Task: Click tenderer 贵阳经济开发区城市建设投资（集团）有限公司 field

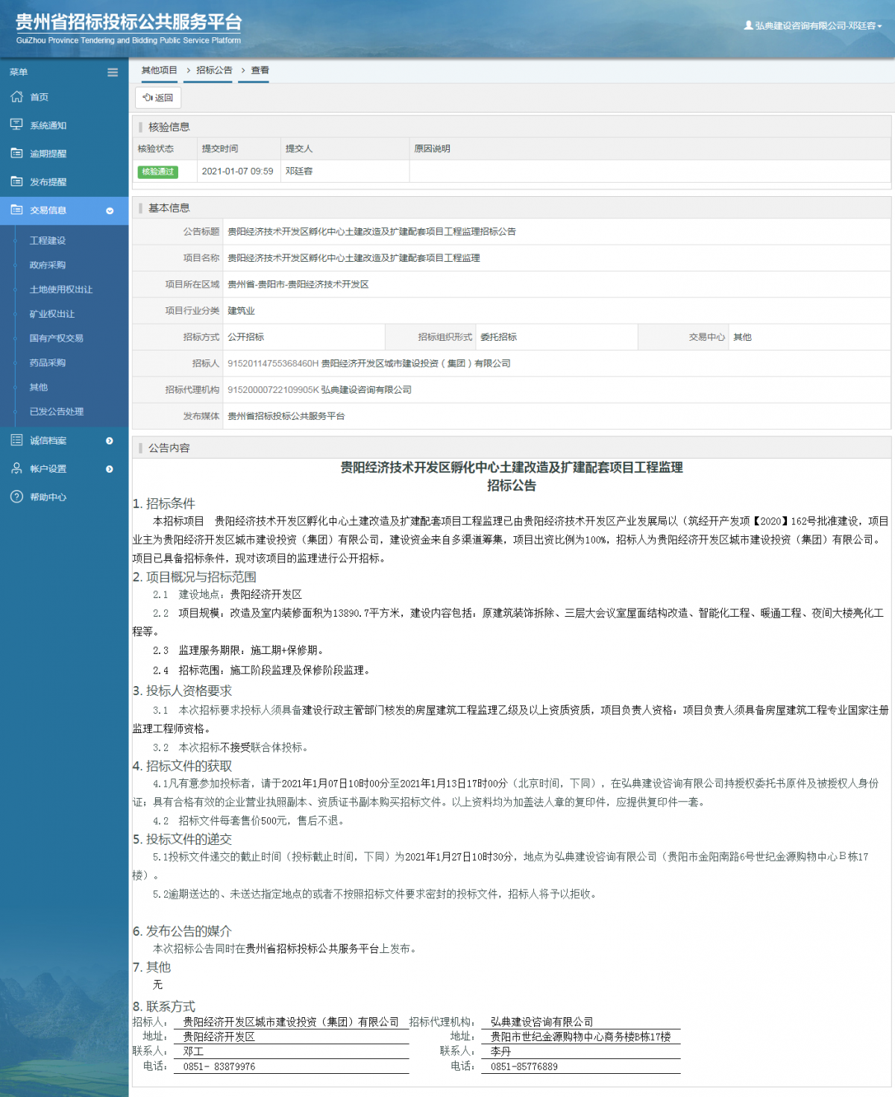Action: (369, 364)
